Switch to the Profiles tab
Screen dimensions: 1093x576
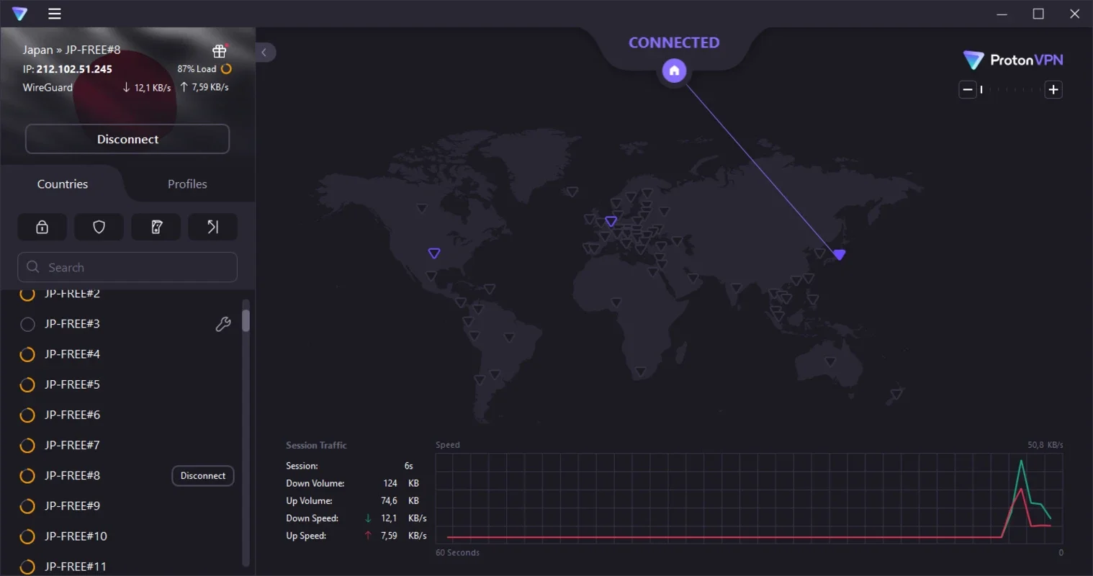pos(186,184)
